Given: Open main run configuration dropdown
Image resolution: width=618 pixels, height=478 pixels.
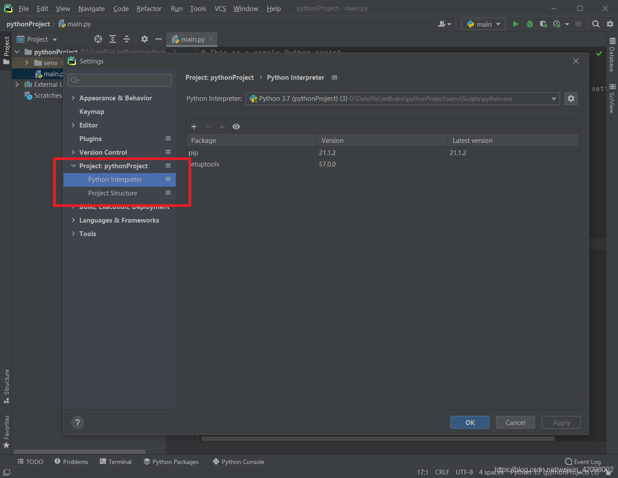Looking at the screenshot, I should click(483, 24).
